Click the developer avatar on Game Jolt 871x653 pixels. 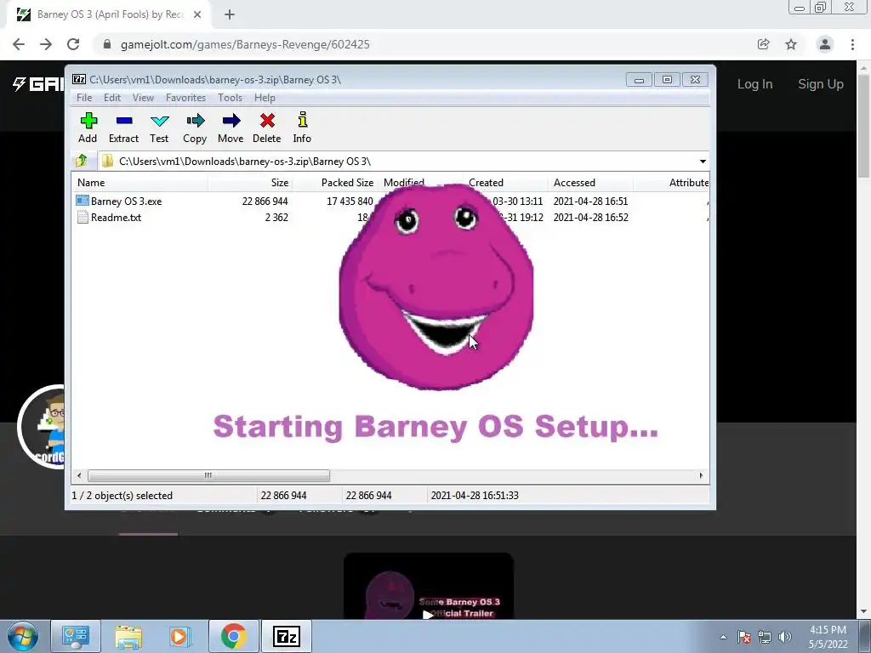click(x=43, y=427)
